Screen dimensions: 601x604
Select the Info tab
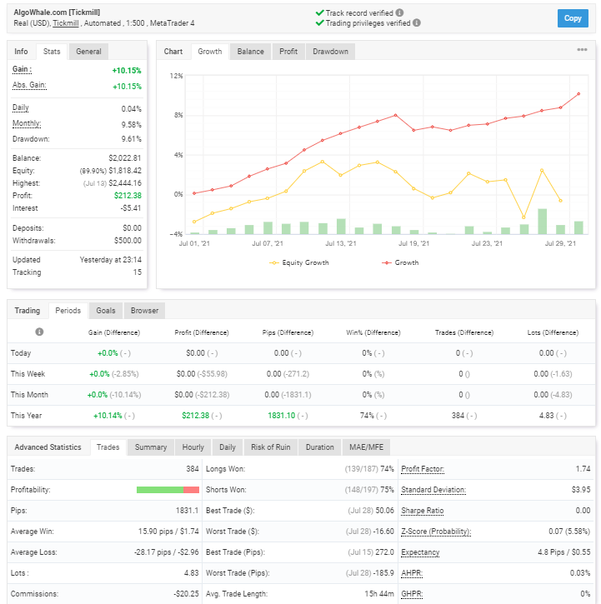[x=21, y=52]
